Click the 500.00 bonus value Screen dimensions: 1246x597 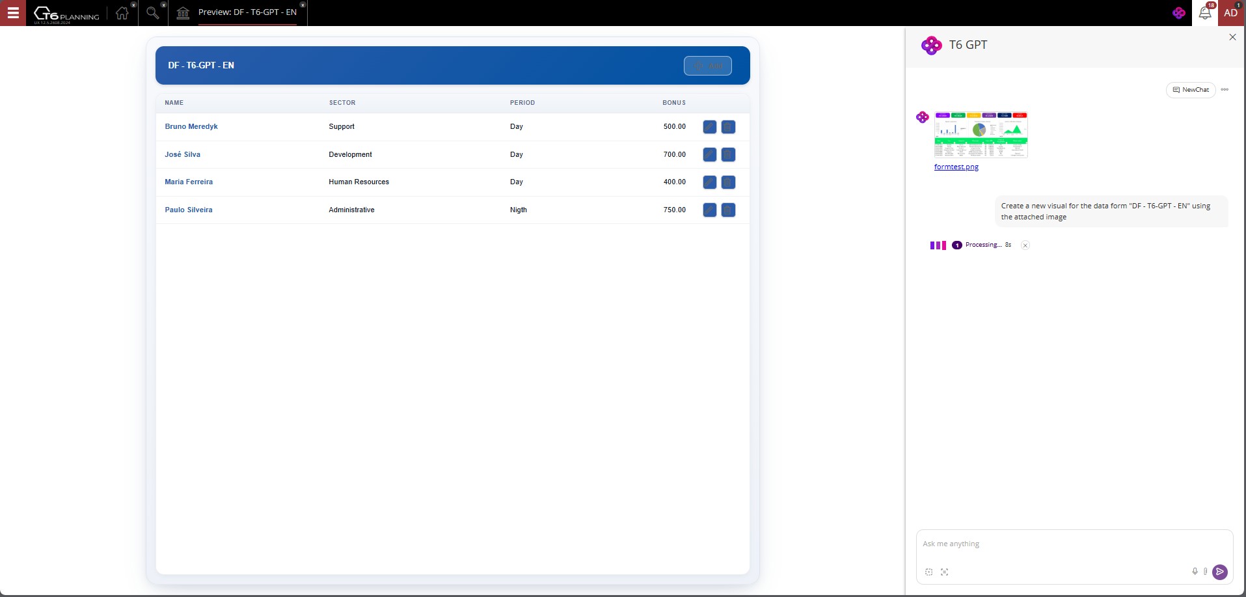tap(675, 126)
